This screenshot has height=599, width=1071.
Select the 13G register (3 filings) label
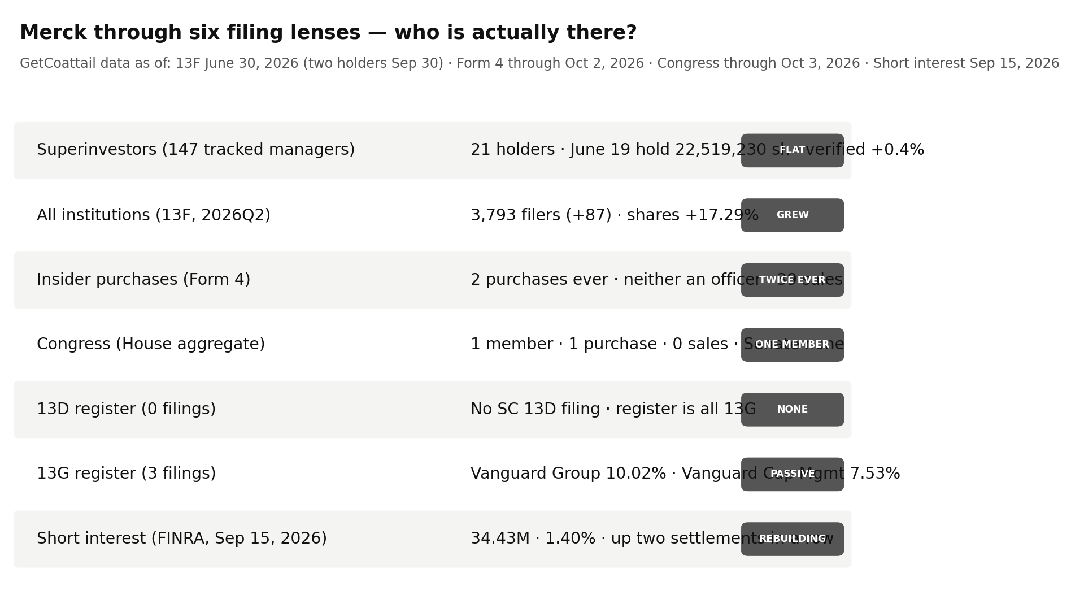click(126, 474)
